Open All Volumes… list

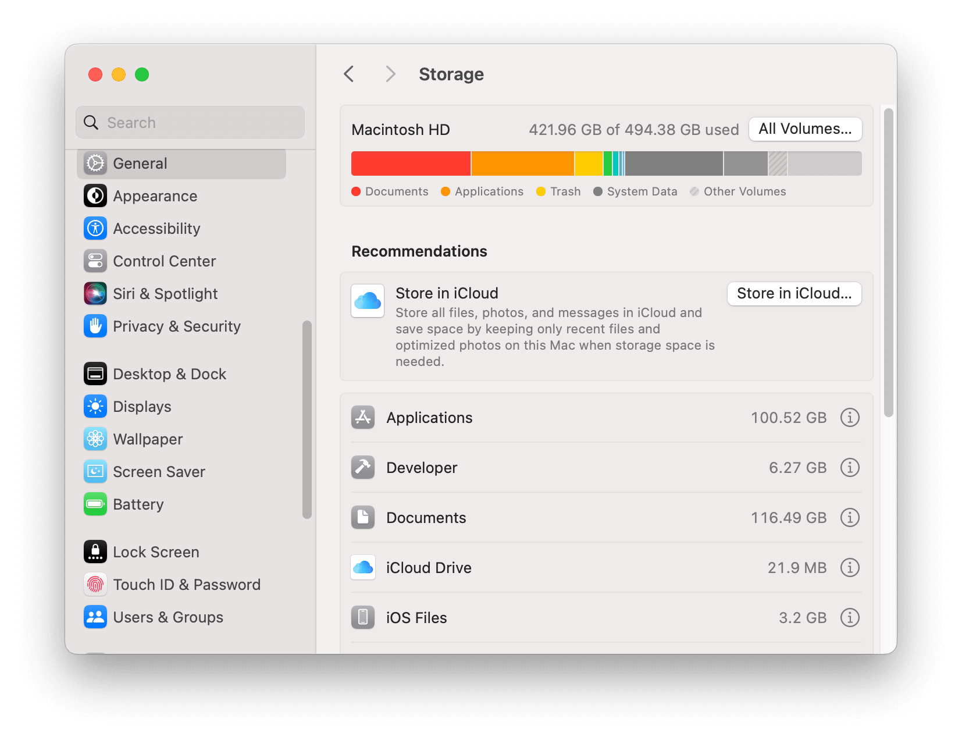click(806, 129)
